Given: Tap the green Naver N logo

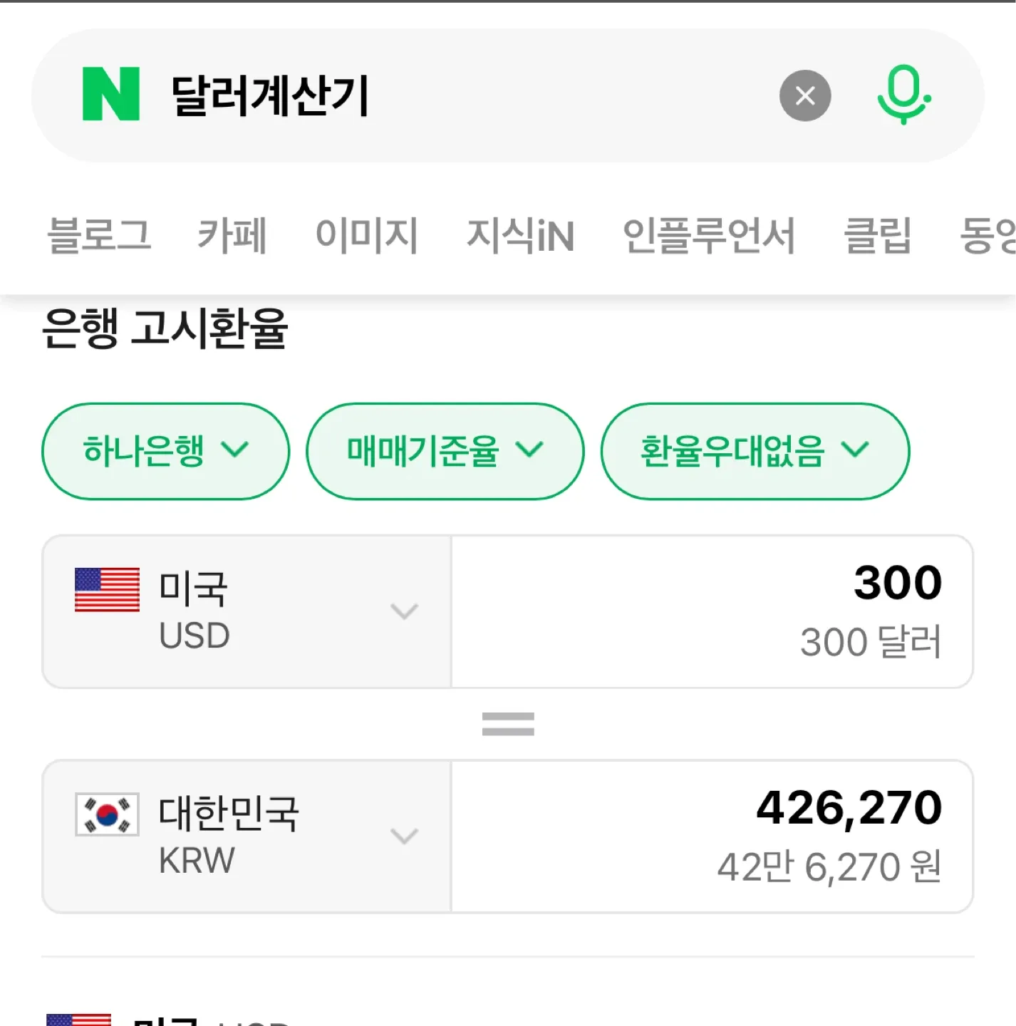Looking at the screenshot, I should [x=111, y=94].
